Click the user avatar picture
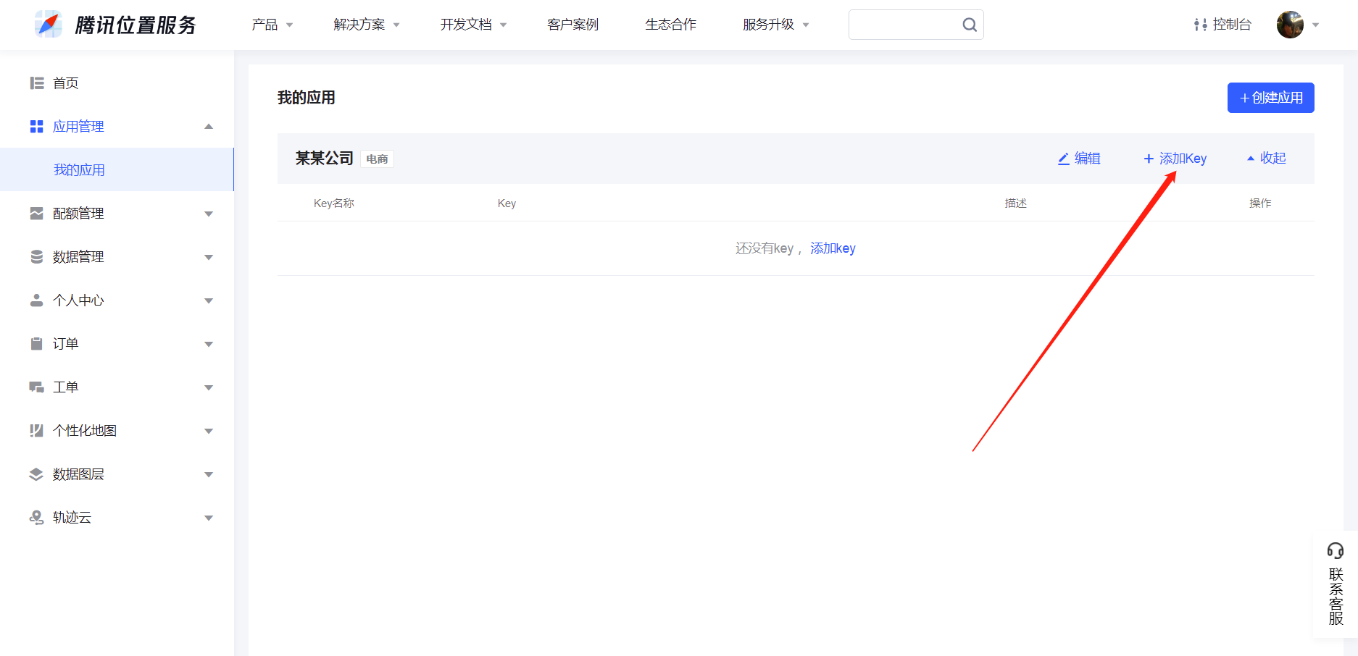Screen dimensions: 1358x656 1290,25
